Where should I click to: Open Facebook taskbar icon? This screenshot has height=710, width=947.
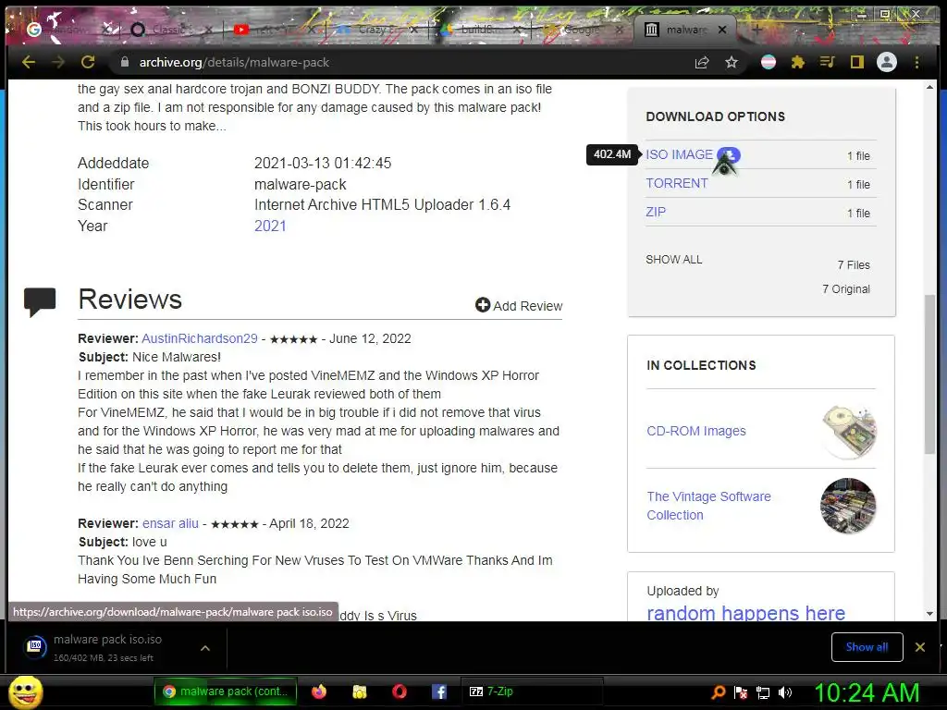[439, 692]
